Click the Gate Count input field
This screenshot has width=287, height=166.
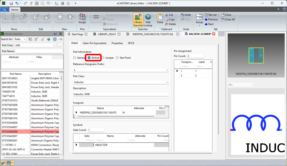(96, 130)
